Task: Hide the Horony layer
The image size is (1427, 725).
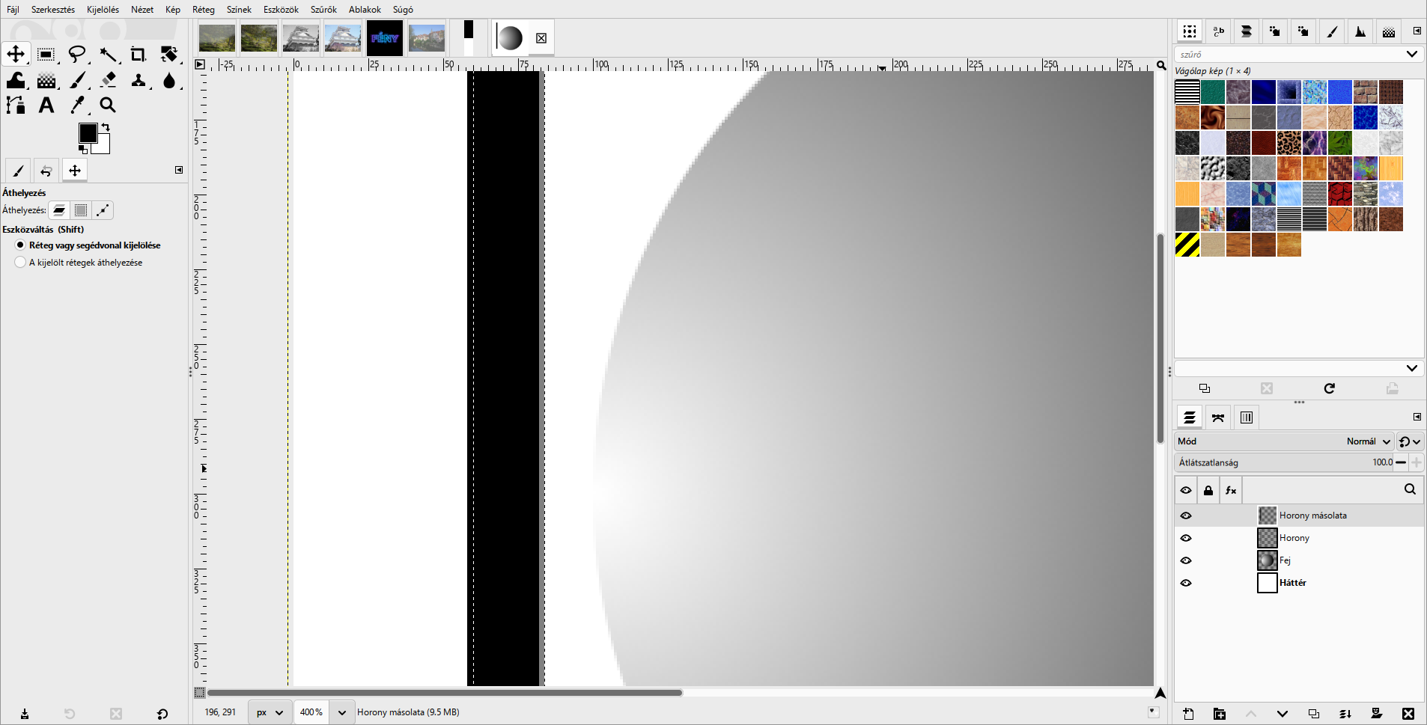Action: (1186, 538)
